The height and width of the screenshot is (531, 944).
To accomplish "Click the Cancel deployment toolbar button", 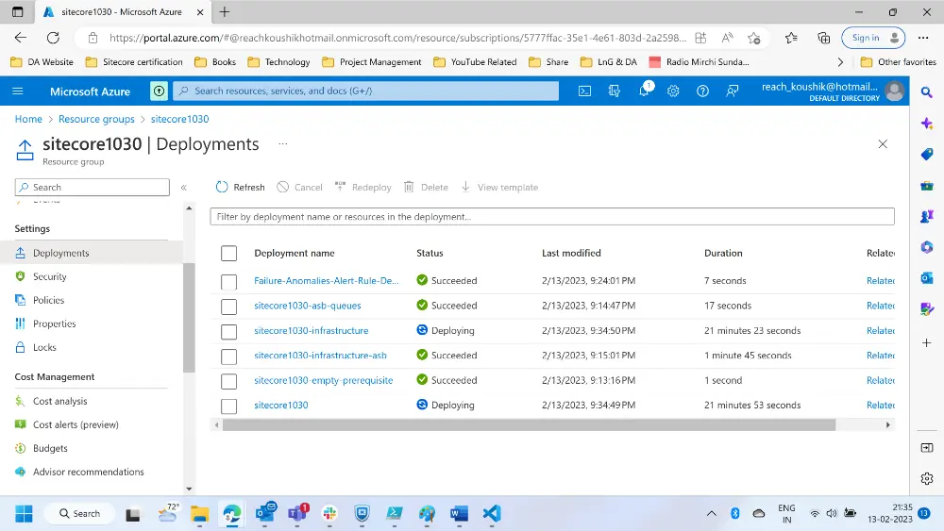I will point(300,187).
